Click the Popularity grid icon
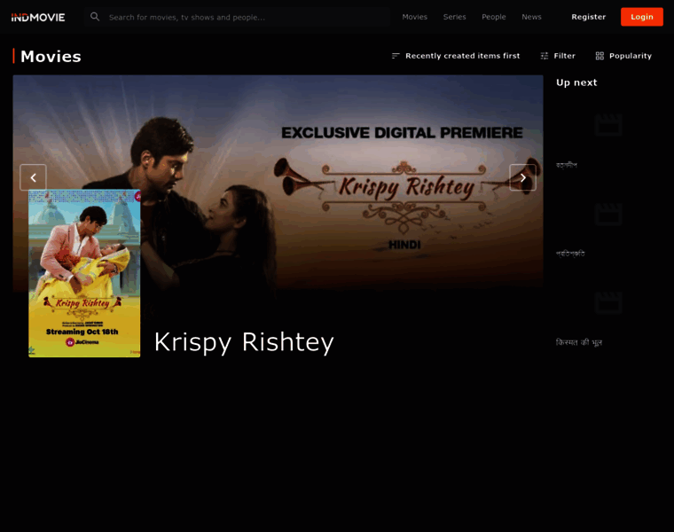The height and width of the screenshot is (532, 674). pos(600,56)
